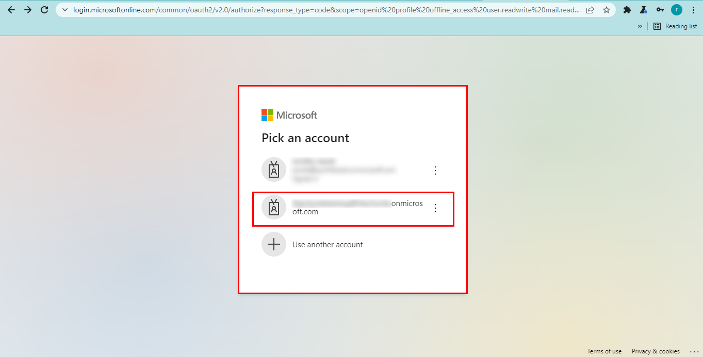The height and width of the screenshot is (357, 703).
Task: Go back to the previous page
Action: 11,10
